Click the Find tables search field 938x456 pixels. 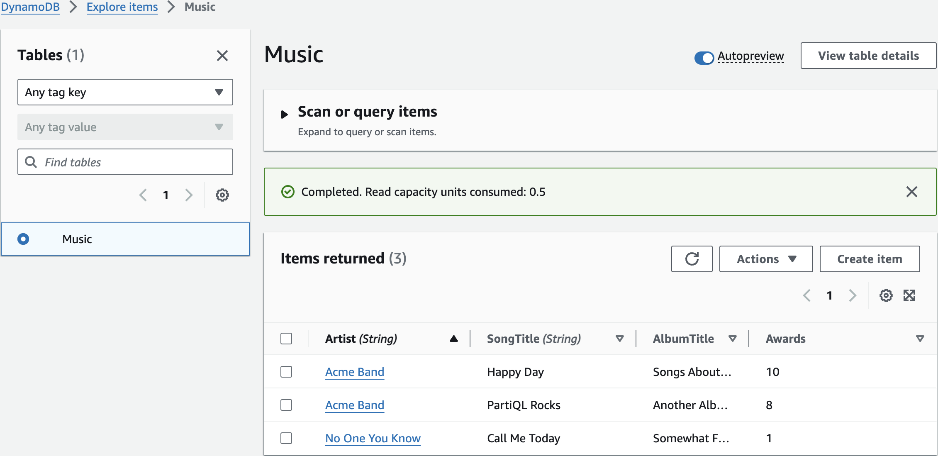(125, 162)
